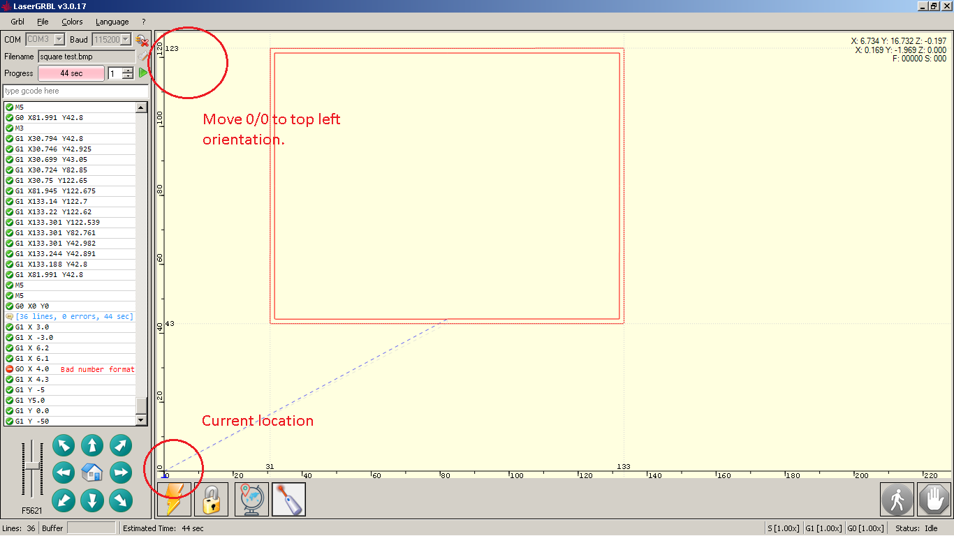The image size is (954, 536).
Task: Expand the COM port dropdown
Action: [59, 40]
